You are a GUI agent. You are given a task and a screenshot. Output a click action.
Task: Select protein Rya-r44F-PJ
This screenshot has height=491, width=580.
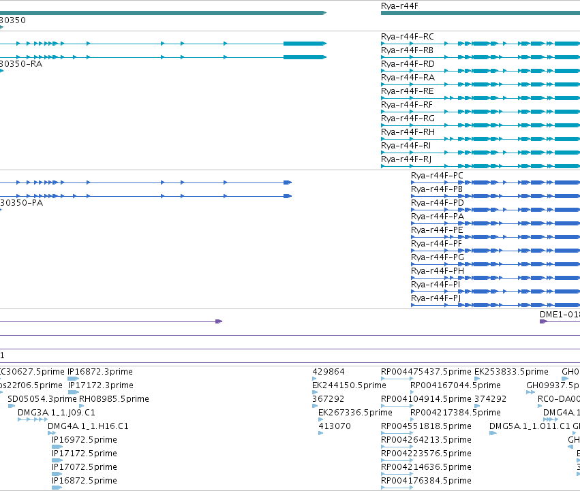436,298
